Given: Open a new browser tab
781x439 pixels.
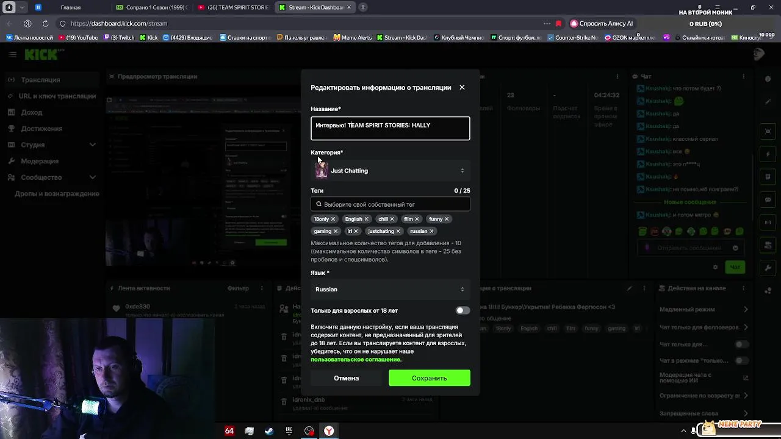Looking at the screenshot, I should (x=363, y=7).
